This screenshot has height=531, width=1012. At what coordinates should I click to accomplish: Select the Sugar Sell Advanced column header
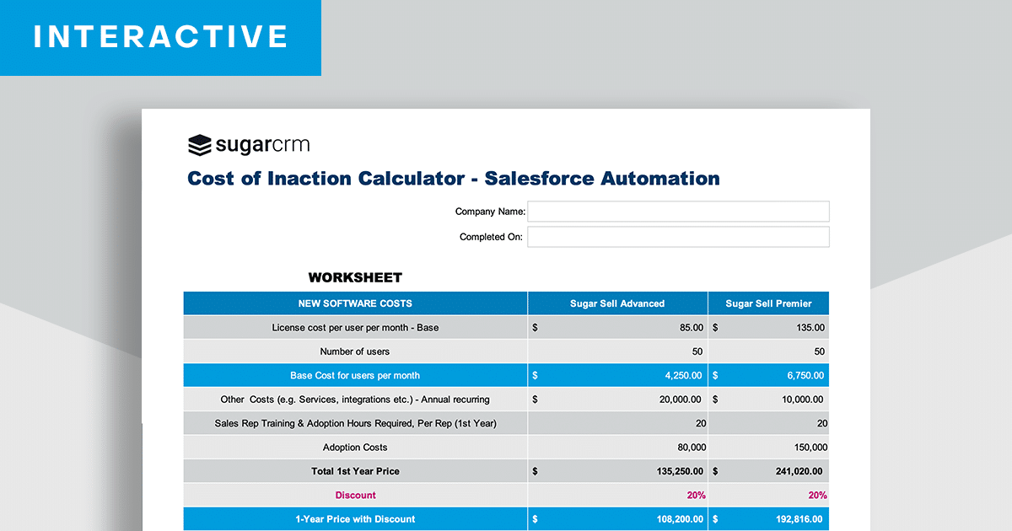point(616,303)
